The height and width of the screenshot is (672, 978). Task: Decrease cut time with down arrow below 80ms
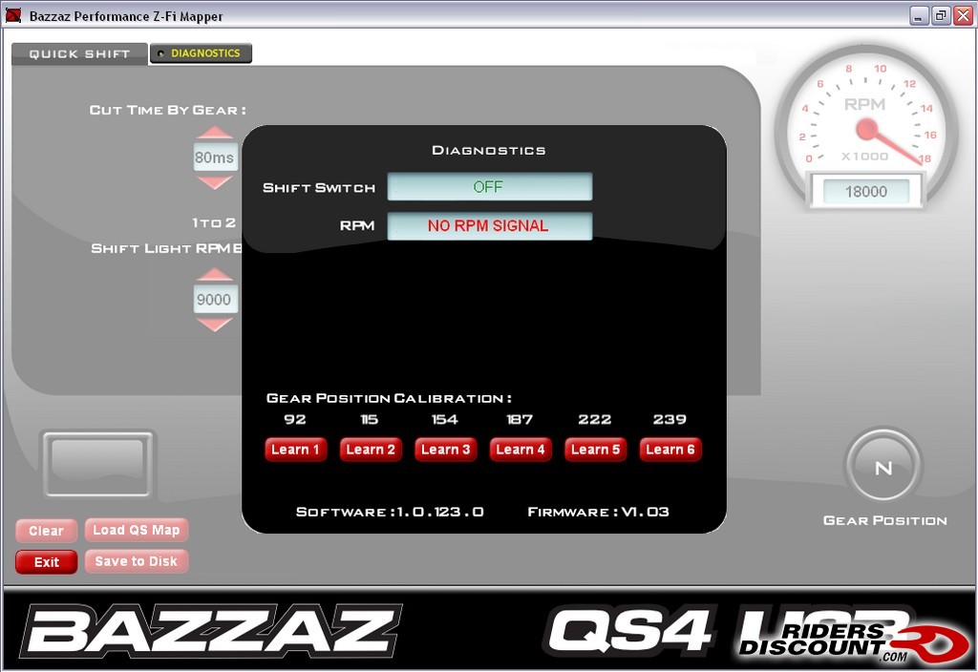click(x=215, y=182)
